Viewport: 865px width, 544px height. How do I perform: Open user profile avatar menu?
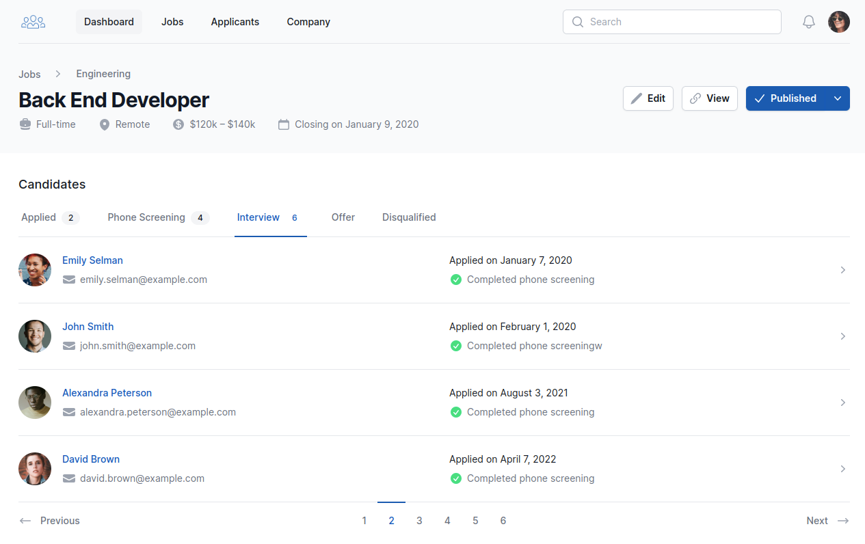coord(838,22)
